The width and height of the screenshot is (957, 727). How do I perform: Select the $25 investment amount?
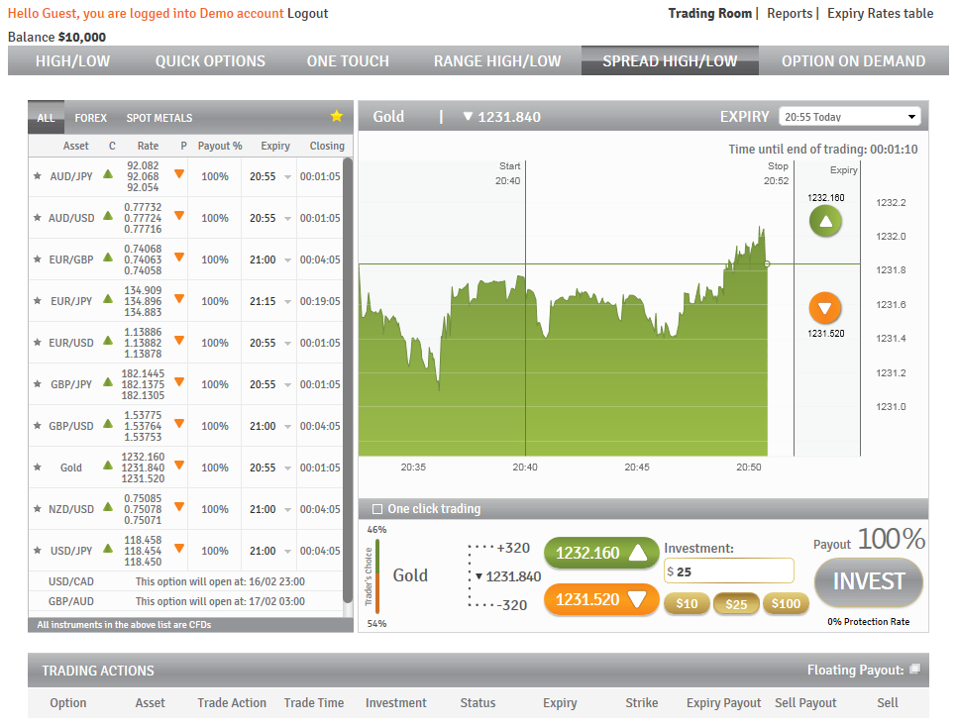(736, 604)
